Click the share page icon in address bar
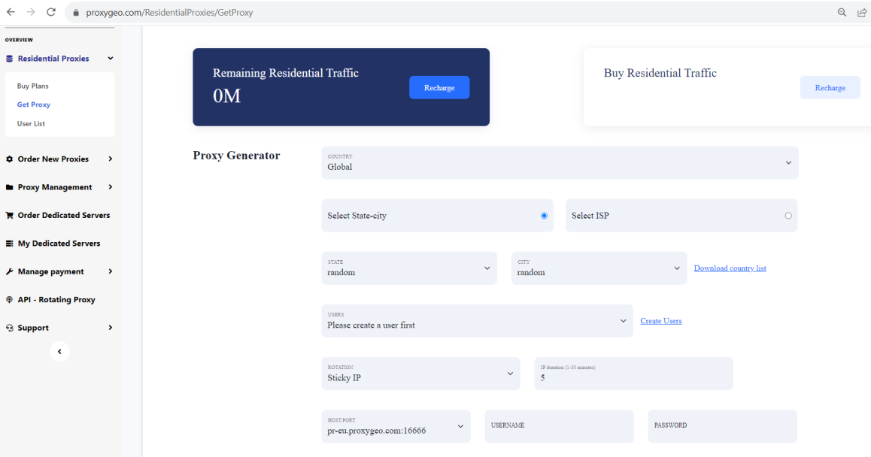The width and height of the screenshot is (871, 457). (x=861, y=12)
